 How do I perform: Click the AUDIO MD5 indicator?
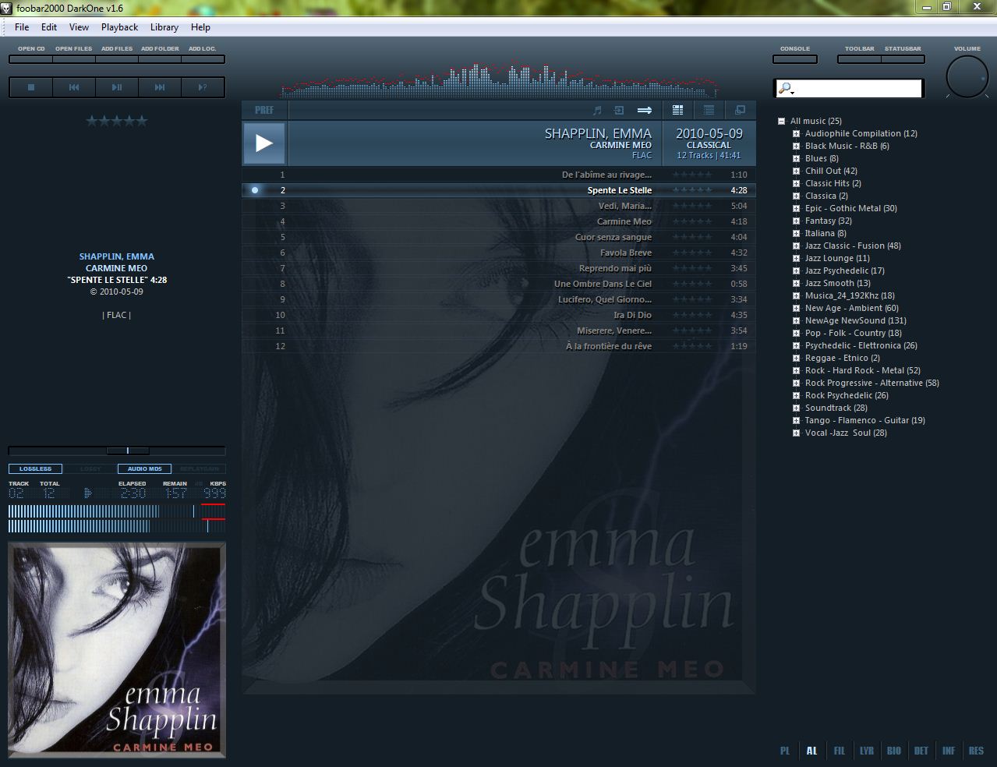(x=144, y=469)
